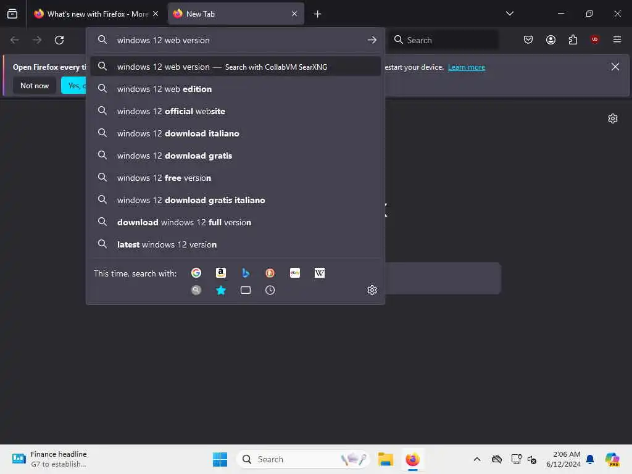The width and height of the screenshot is (632, 474).
Task: Open the Windows Start menu
Action: 220,459
